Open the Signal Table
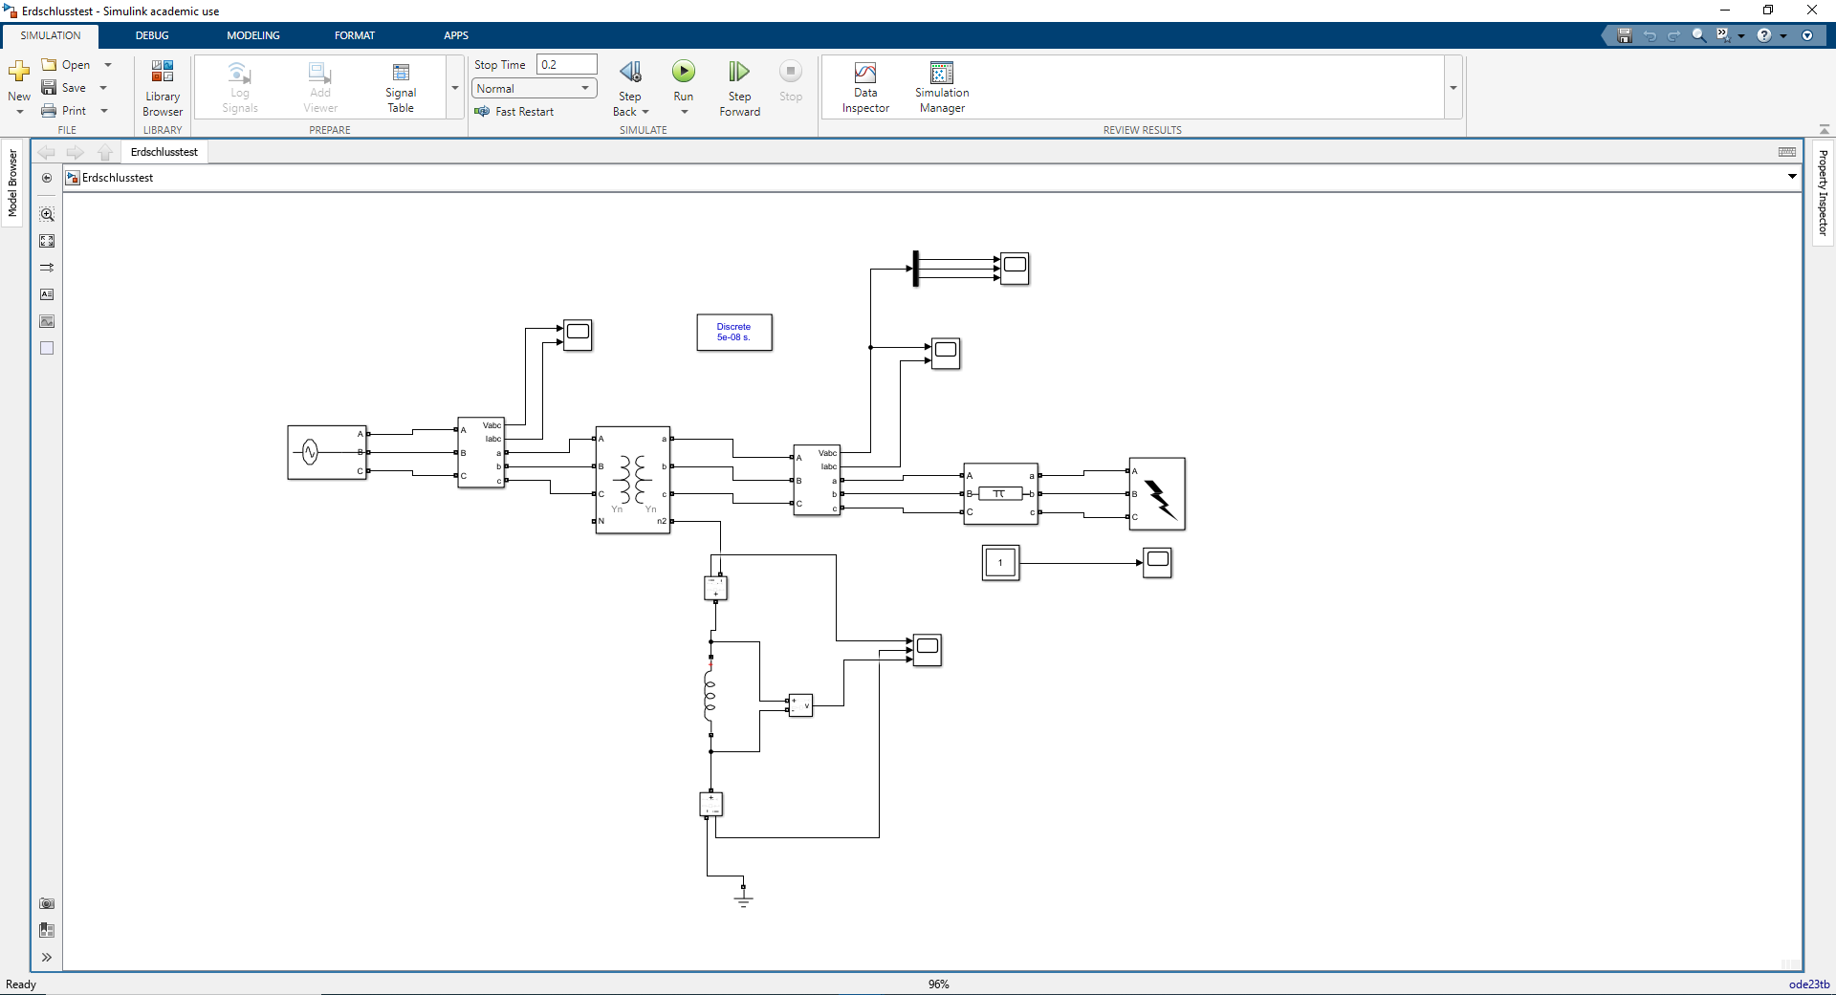This screenshot has height=995, width=1836. (x=401, y=87)
